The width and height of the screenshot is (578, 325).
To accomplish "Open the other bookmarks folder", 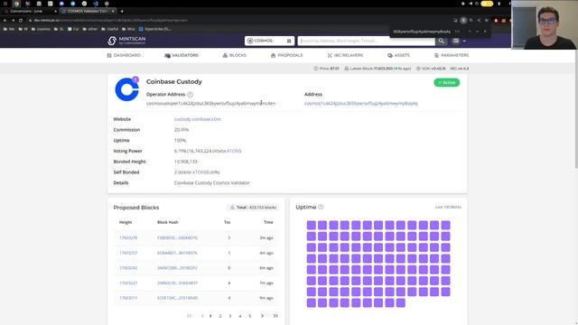I will [x=90, y=29].
